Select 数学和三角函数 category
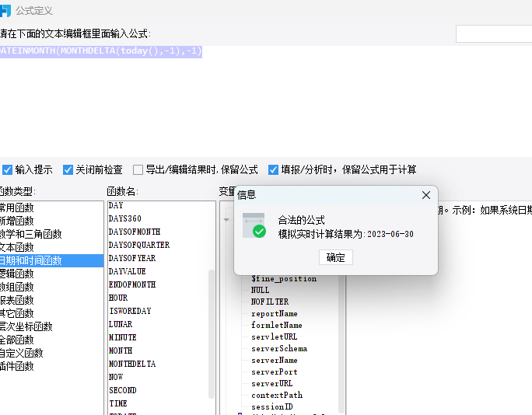The width and height of the screenshot is (532, 415). pos(51,234)
